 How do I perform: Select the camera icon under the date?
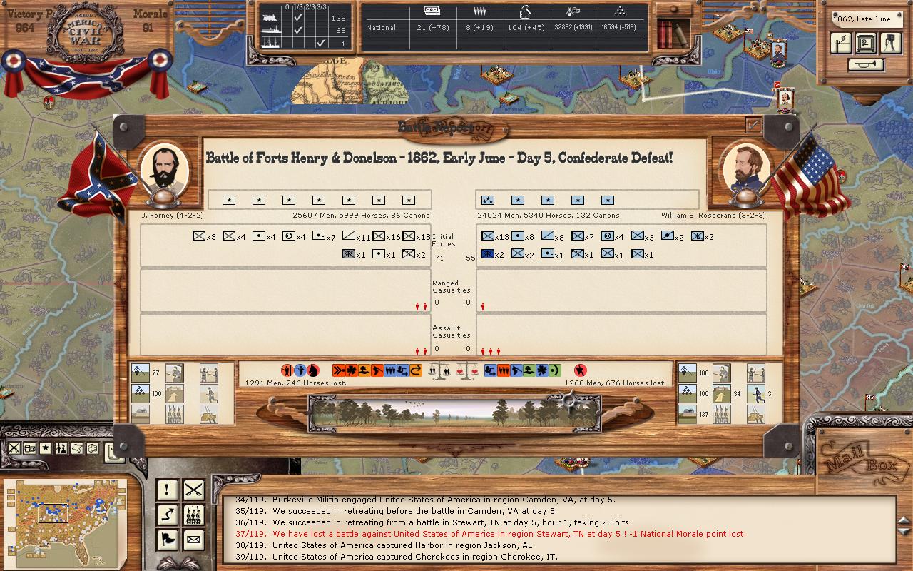(891, 43)
